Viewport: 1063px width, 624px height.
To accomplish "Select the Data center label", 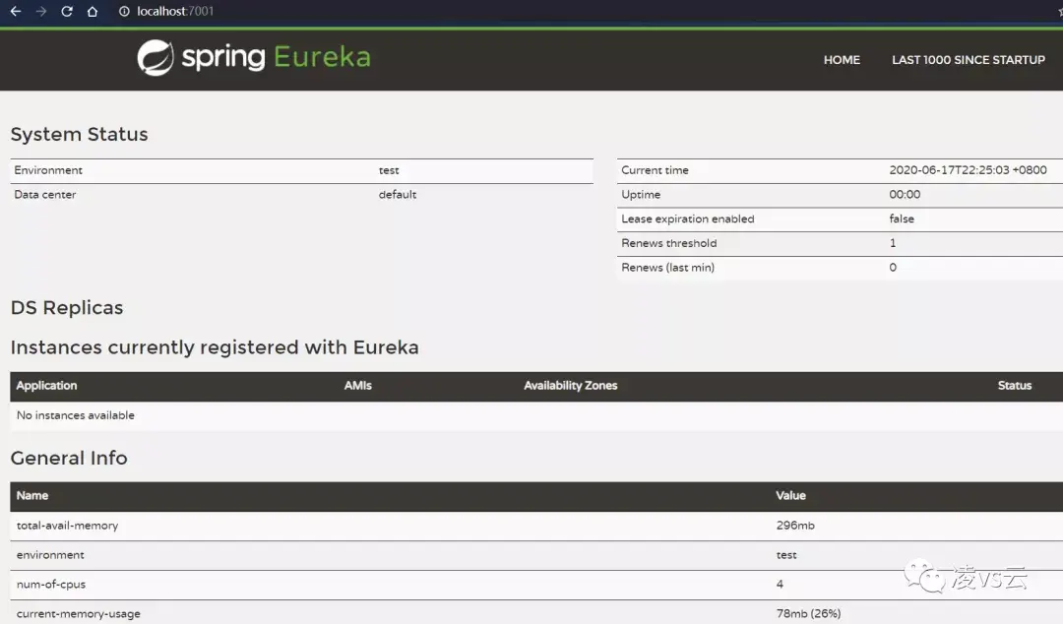I will (44, 195).
